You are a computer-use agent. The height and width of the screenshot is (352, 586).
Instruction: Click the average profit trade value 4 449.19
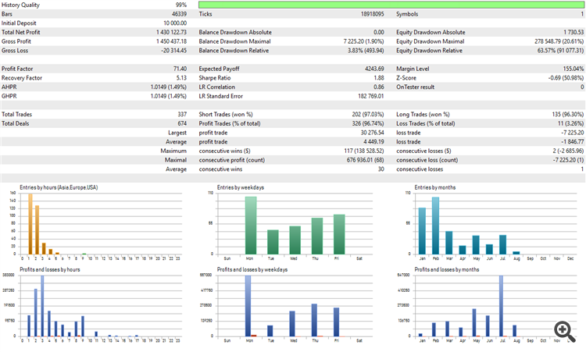373,142
